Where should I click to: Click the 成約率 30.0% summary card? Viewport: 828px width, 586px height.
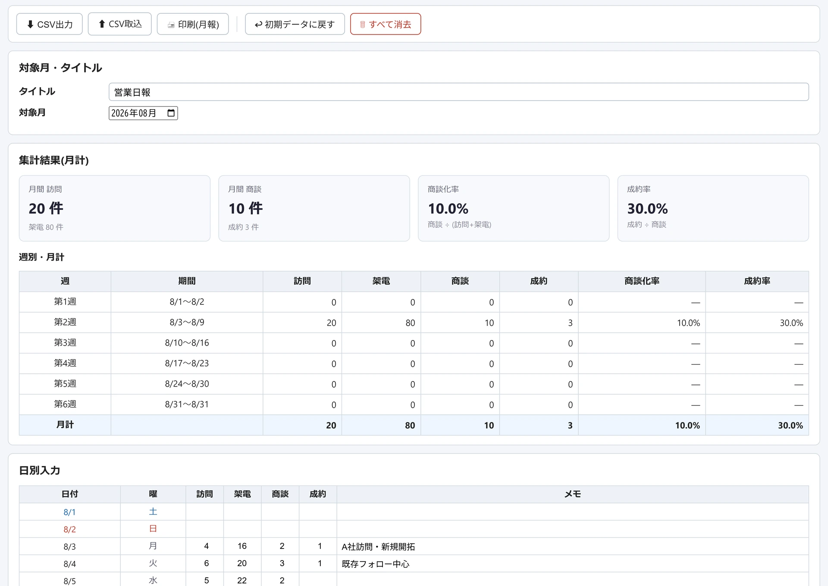713,208
